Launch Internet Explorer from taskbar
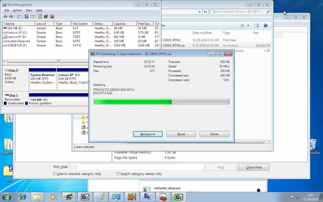 pos(23,197)
